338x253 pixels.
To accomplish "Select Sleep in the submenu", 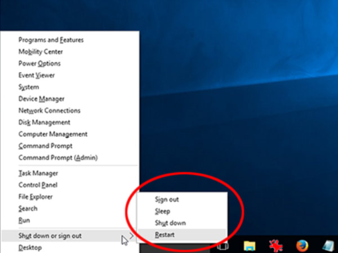I will tap(162, 211).
